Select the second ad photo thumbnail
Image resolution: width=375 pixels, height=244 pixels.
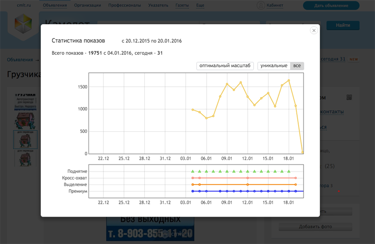(x=25, y=139)
